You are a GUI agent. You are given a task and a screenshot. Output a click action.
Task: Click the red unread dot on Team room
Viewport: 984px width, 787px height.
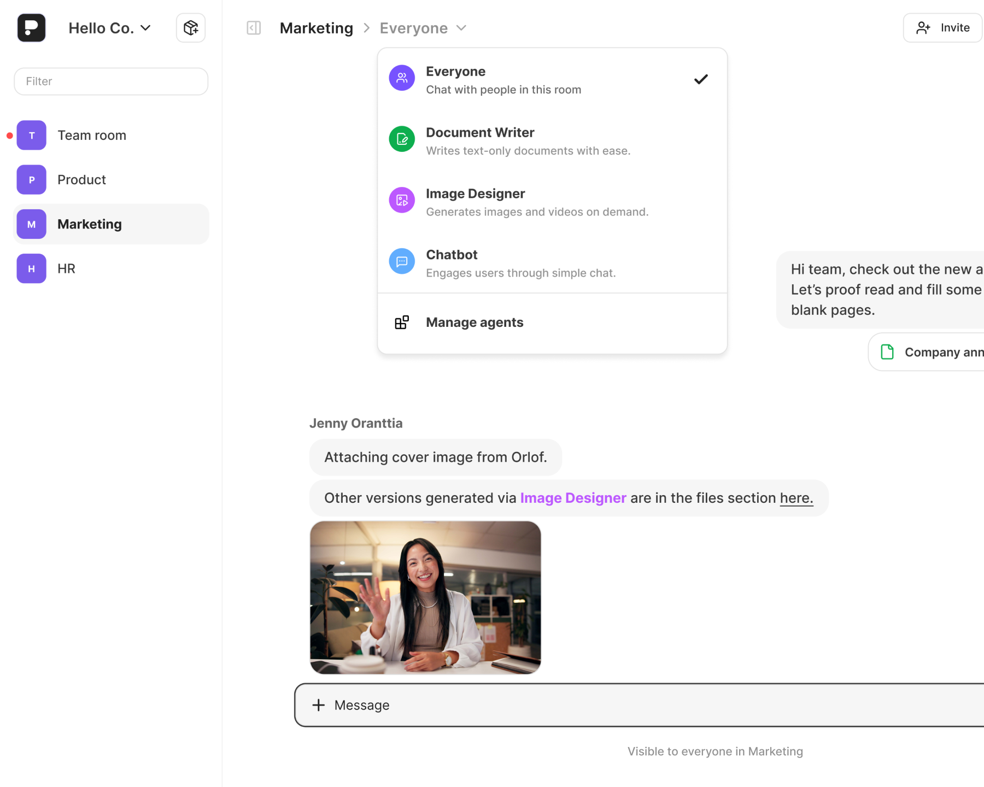[9, 136]
